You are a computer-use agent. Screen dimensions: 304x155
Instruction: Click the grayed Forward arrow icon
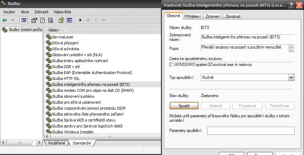[13, 20]
